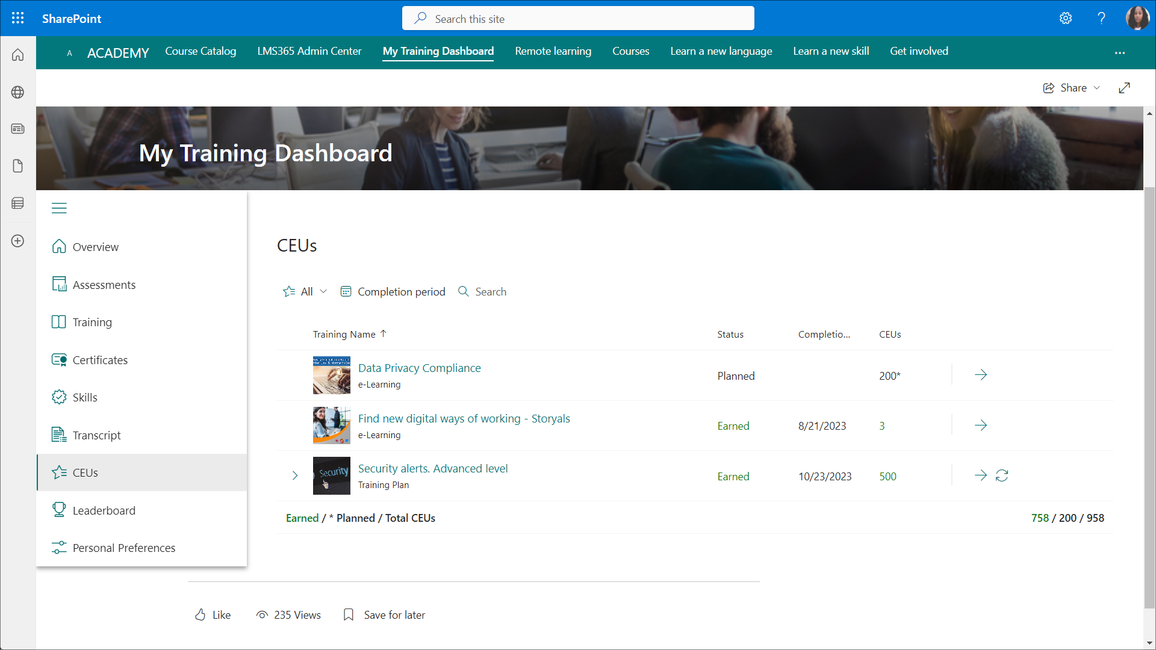This screenshot has height=650, width=1156.
Task: Click the help question mark icon
Action: click(1101, 18)
